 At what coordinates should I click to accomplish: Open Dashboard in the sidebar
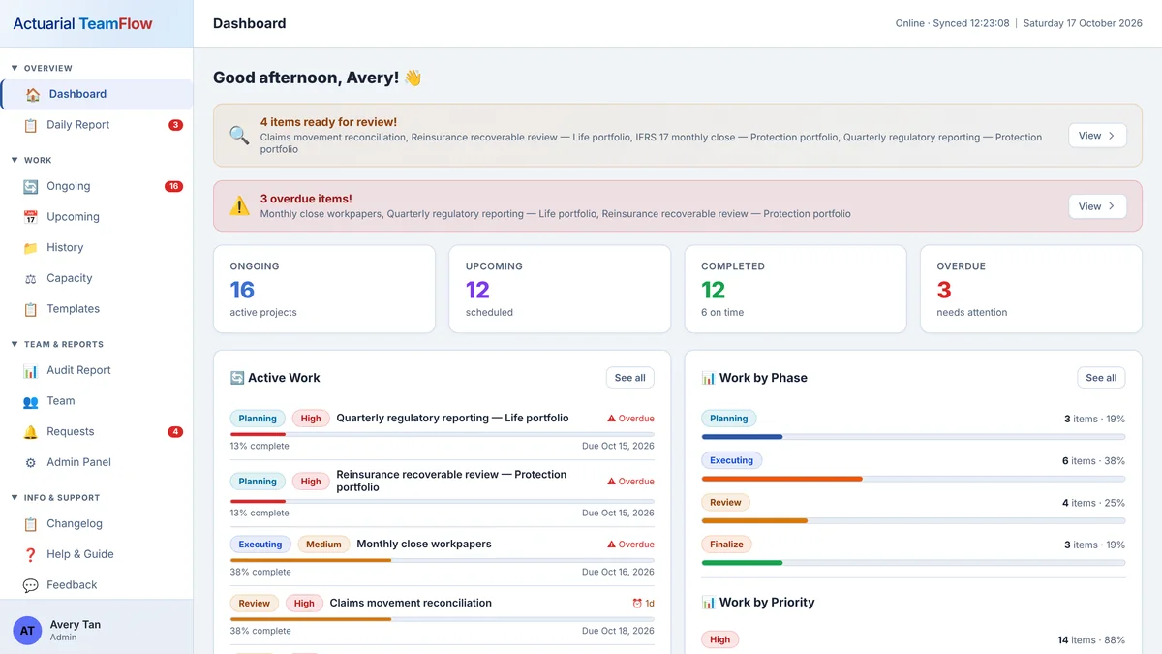97,94
